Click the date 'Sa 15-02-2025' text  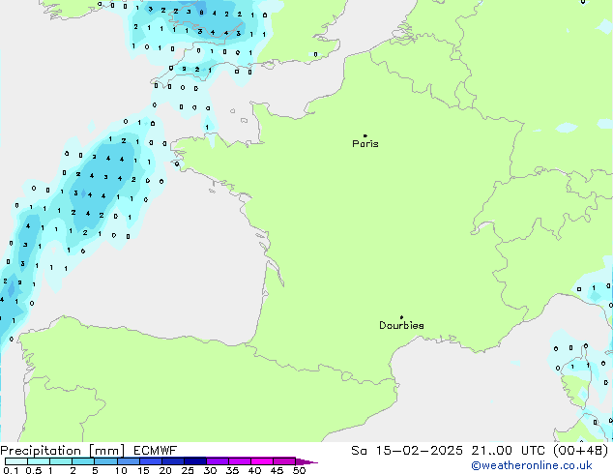tap(407, 451)
